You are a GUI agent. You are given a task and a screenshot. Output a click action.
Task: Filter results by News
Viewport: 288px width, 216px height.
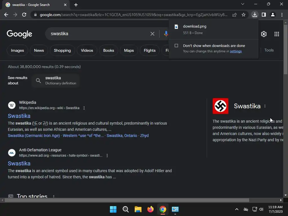(x=39, y=50)
